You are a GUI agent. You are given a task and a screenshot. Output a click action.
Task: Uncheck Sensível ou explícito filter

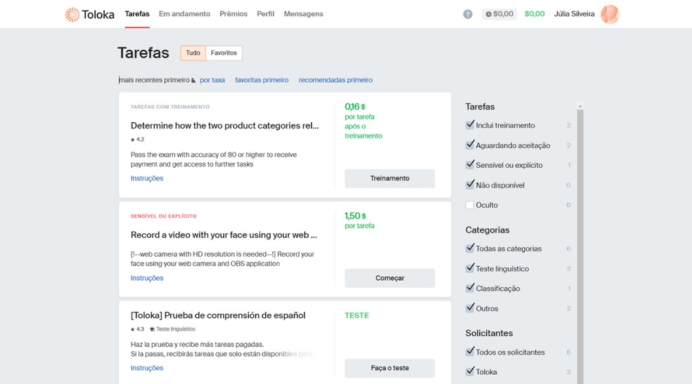pyautogui.click(x=470, y=165)
